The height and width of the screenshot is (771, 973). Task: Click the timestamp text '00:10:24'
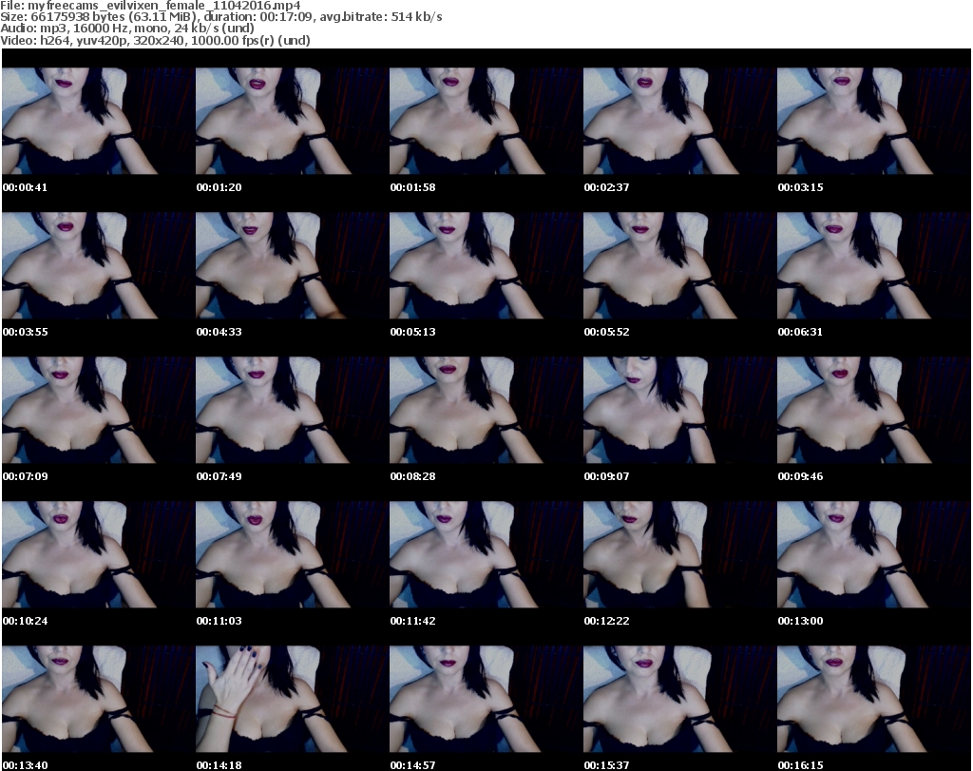click(x=25, y=621)
